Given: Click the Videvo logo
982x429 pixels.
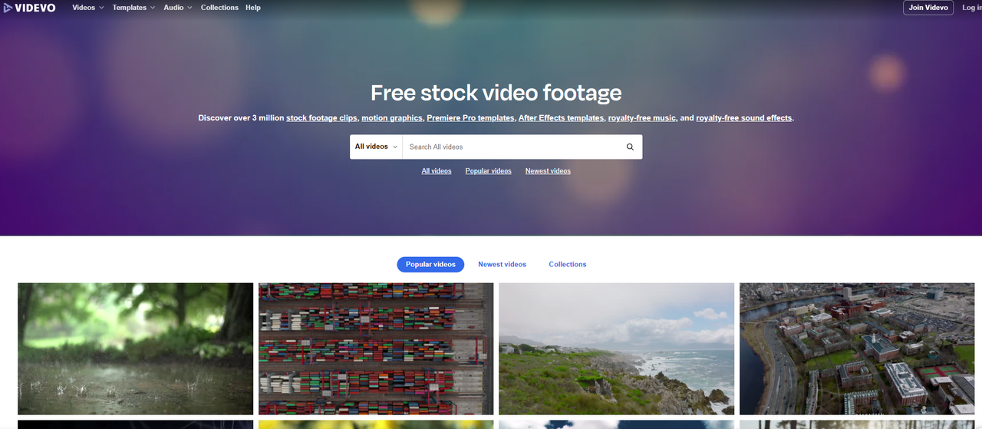Looking at the screenshot, I should click(29, 8).
